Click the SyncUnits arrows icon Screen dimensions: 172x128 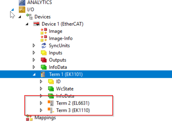pyautogui.click(x=44, y=46)
